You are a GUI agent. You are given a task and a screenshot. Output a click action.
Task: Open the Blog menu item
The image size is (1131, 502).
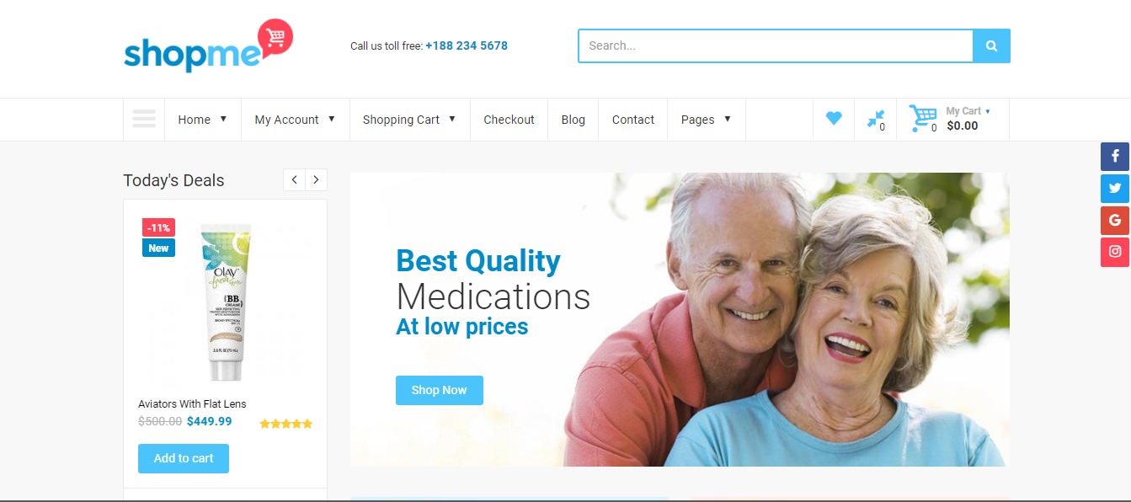[574, 120]
